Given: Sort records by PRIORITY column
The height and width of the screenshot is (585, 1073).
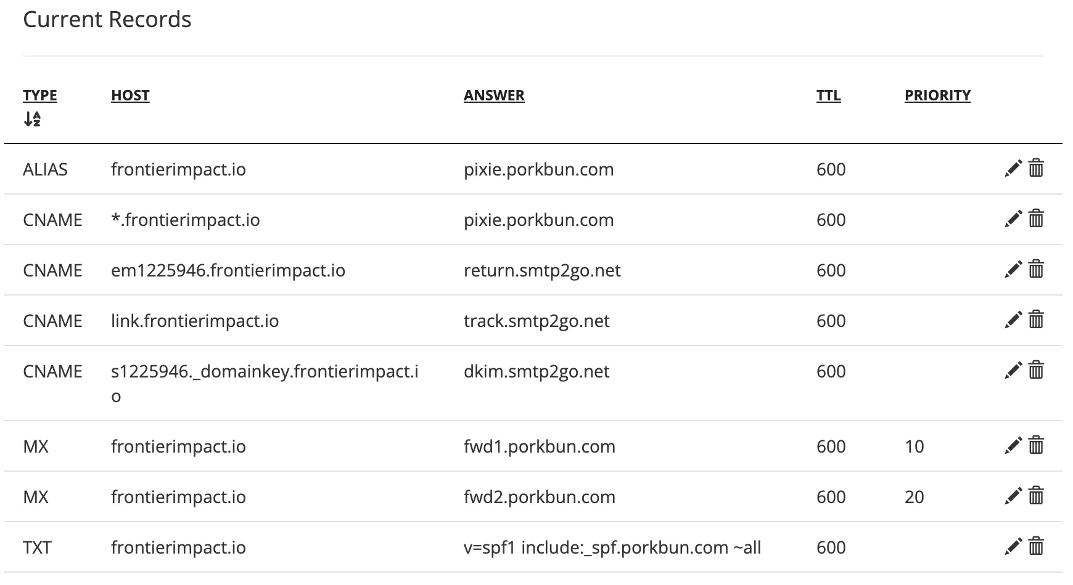Looking at the screenshot, I should point(937,95).
